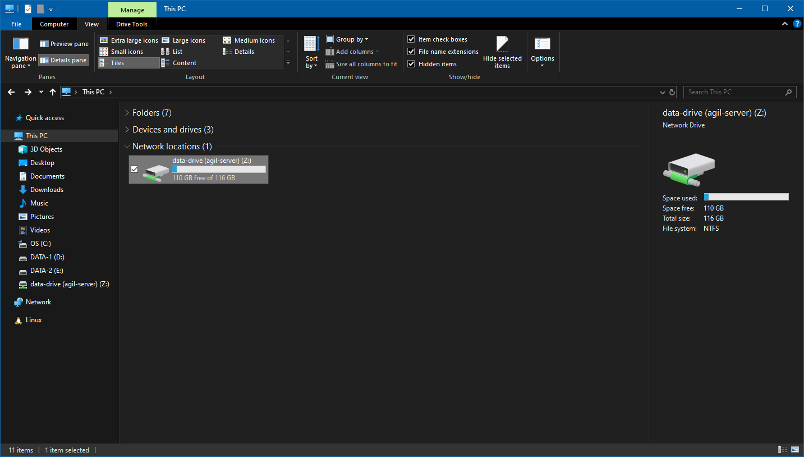
Task: Open the File menu
Action: click(16, 24)
